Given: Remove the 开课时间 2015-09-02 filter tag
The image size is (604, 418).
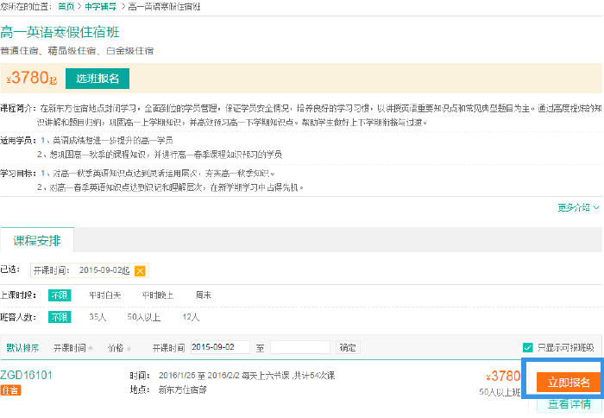Looking at the screenshot, I should point(140,270).
